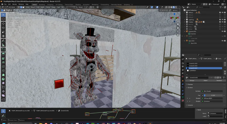Viewport: 227px width, 124px height.
Task: Switch to the Modeling workspace tab
Action: (x=42, y=5)
